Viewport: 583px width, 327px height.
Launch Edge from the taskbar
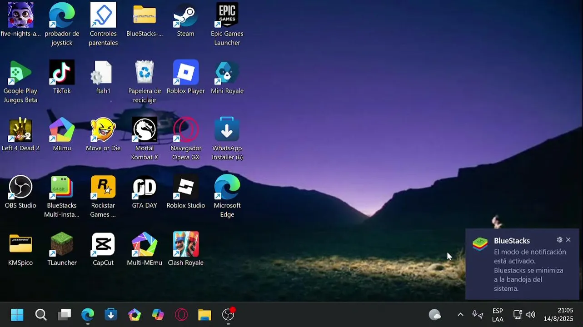88,314
